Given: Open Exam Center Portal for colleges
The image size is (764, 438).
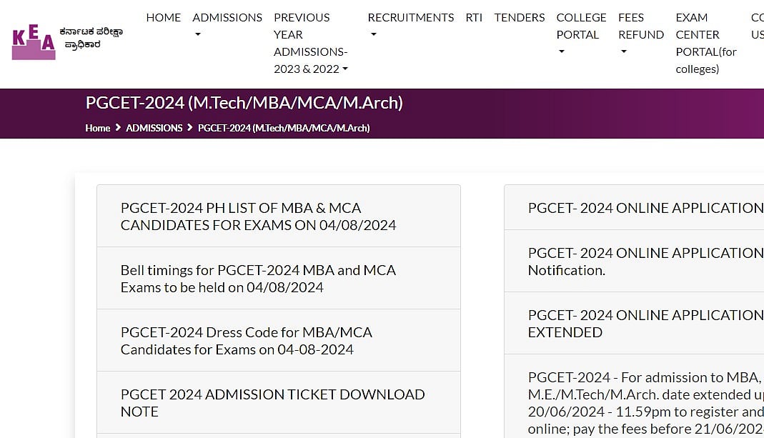Looking at the screenshot, I should coord(706,43).
